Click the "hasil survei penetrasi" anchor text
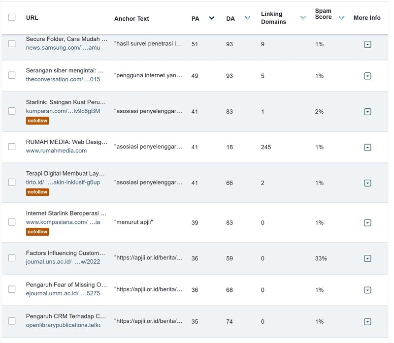This screenshot has height=343, width=394. click(148, 44)
